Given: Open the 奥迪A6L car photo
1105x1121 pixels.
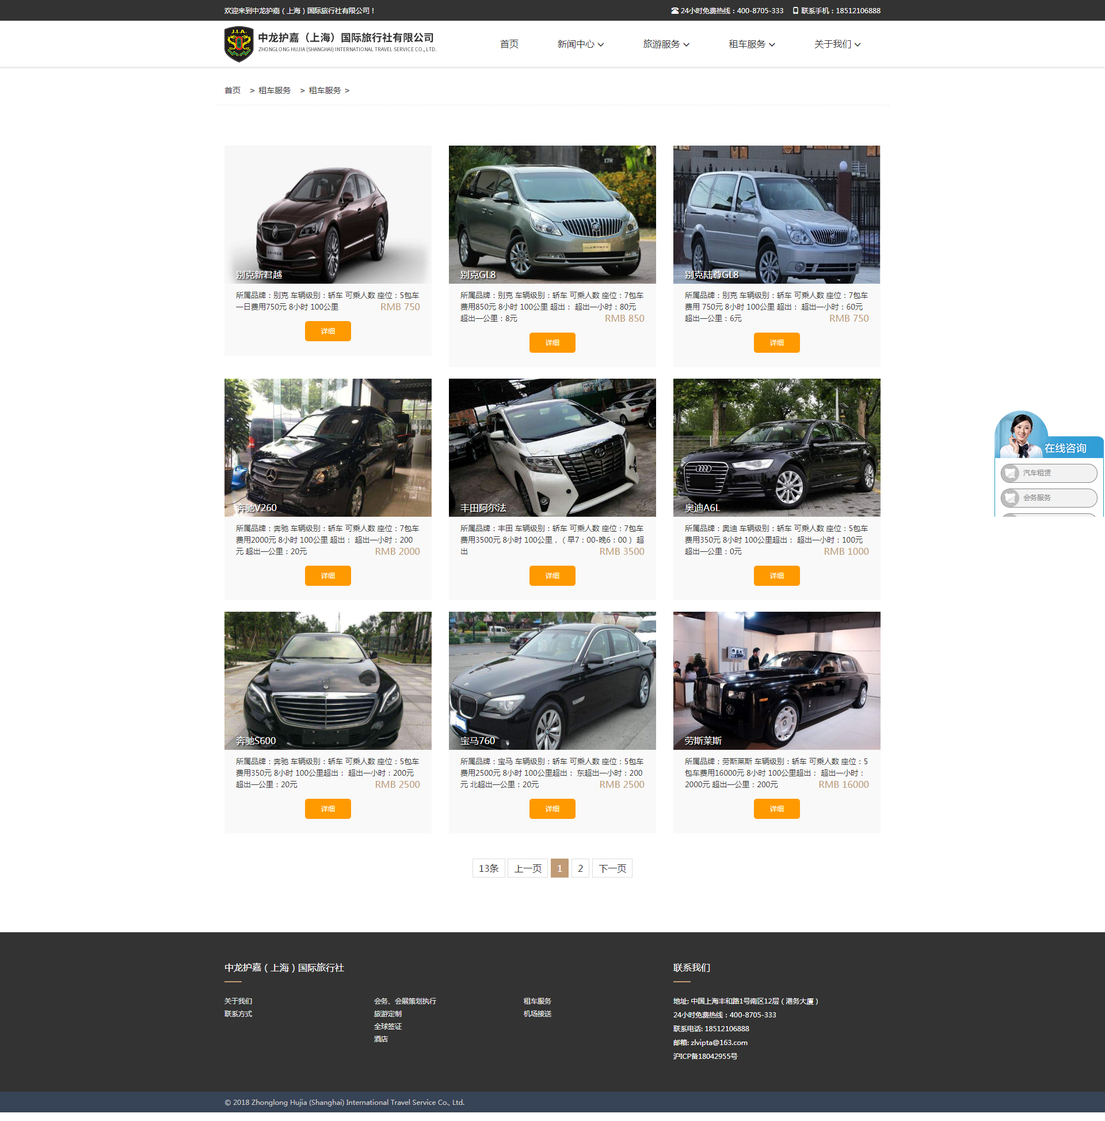Looking at the screenshot, I should pyautogui.click(x=776, y=448).
